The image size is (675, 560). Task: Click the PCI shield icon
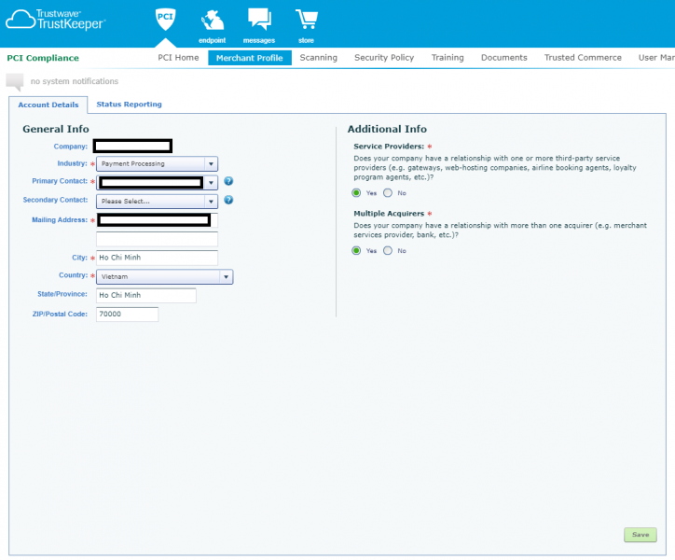(x=164, y=20)
